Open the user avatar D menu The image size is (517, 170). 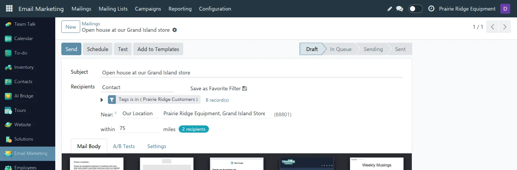[505, 9]
